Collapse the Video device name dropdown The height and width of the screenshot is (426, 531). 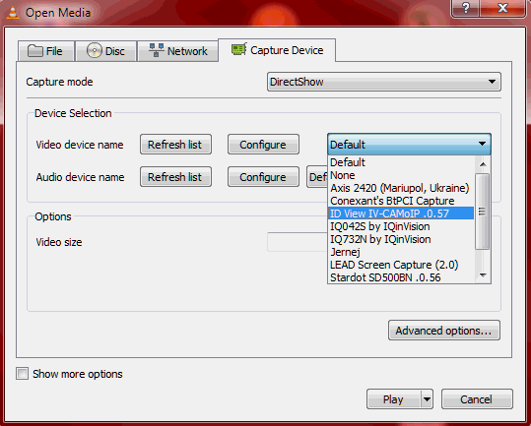tap(409, 145)
